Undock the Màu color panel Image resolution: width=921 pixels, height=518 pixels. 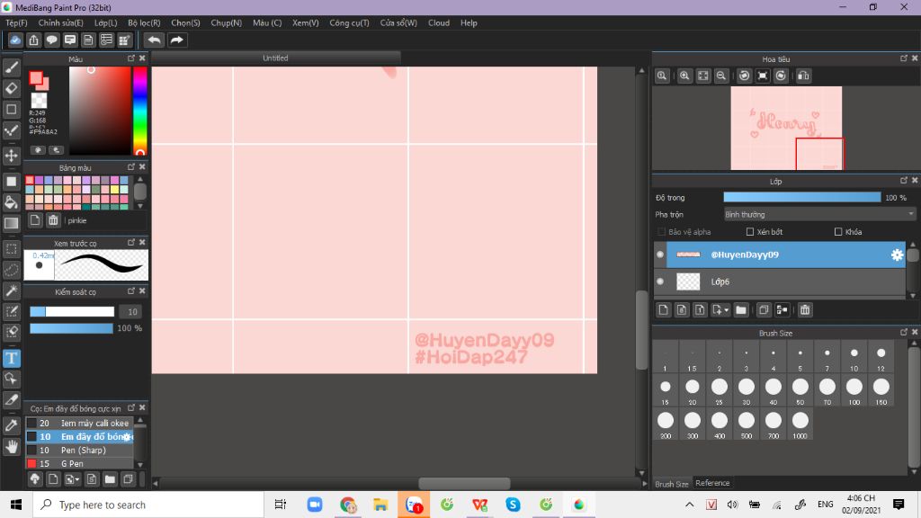pos(131,58)
